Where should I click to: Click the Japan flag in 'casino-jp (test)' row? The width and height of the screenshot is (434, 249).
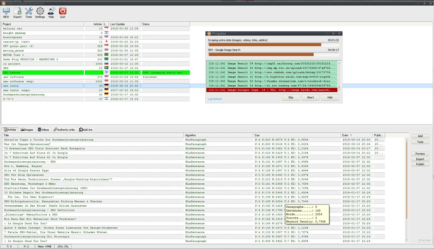106,41
